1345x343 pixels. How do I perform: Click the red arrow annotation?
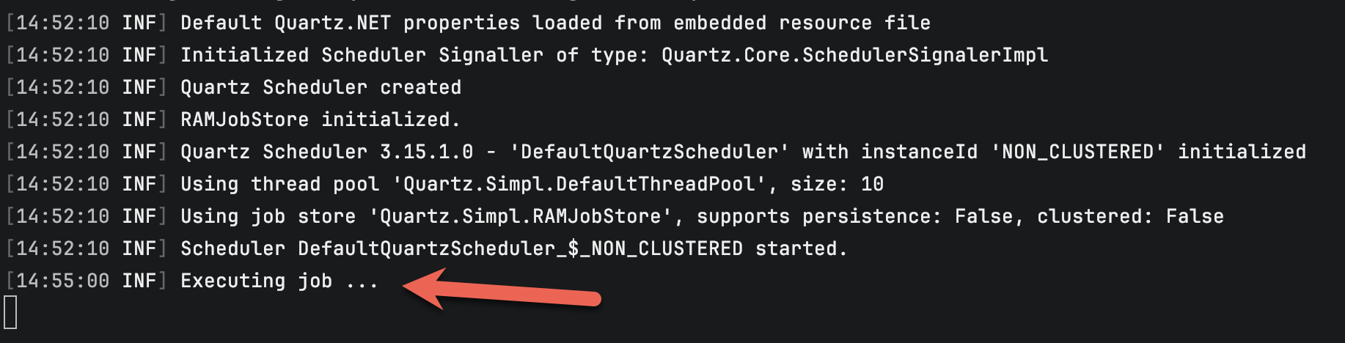point(502,289)
